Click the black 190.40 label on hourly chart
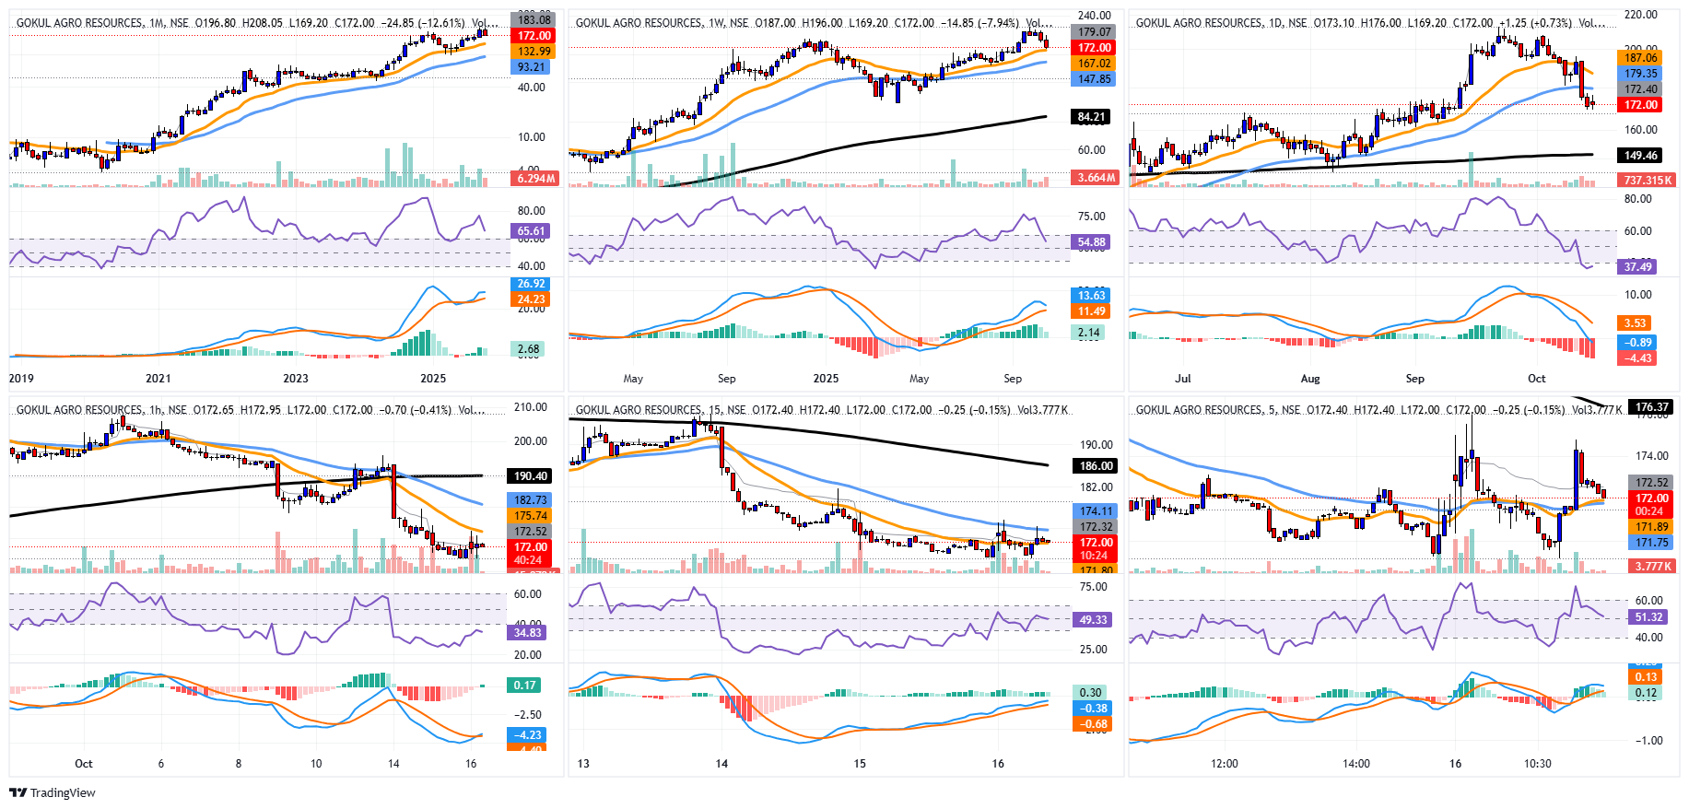 pos(531,476)
